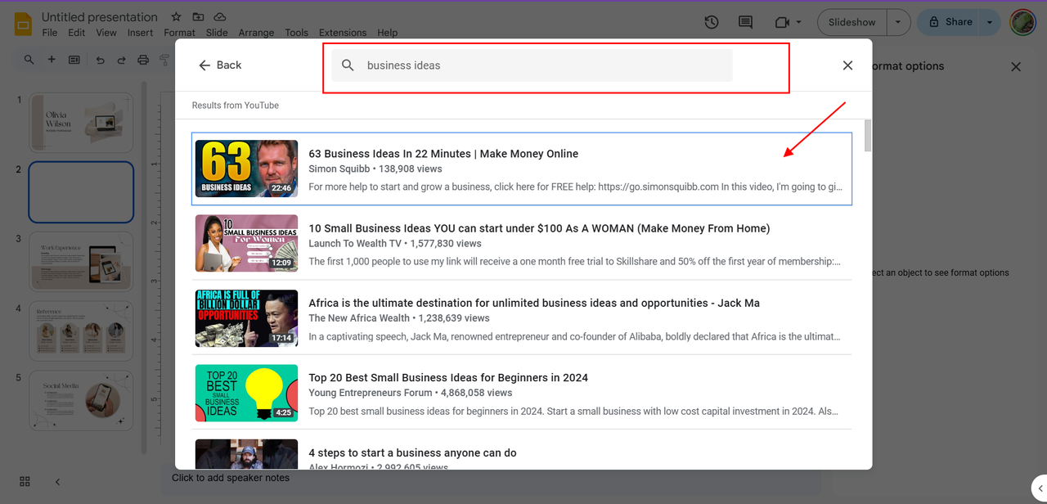Click the business ideas search field
This screenshot has width=1047, height=504.
(532, 65)
